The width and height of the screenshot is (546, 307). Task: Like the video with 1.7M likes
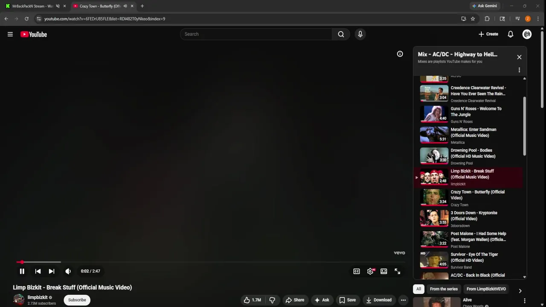(252, 300)
